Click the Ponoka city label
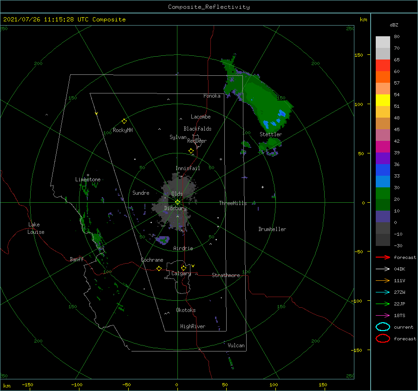This screenshot has height=391, width=418. [x=212, y=96]
